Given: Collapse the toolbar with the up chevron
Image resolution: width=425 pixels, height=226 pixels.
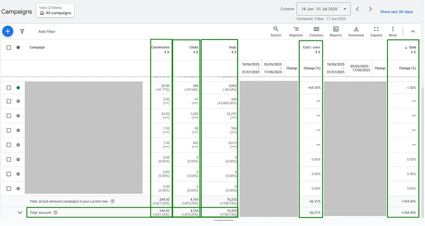Looking at the screenshot, I should (x=413, y=31).
